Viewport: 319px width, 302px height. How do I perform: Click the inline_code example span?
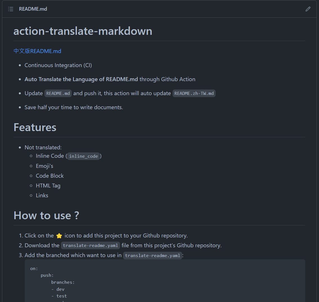(x=83, y=156)
